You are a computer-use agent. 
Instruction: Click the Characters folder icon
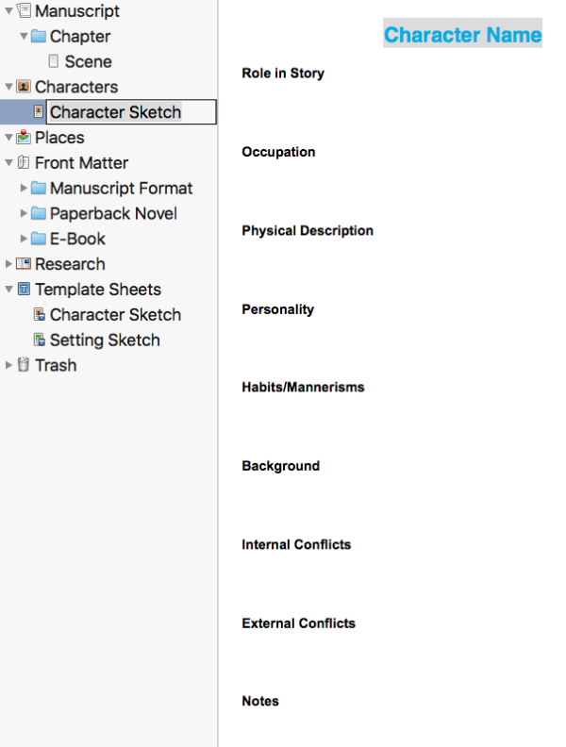pos(24,87)
